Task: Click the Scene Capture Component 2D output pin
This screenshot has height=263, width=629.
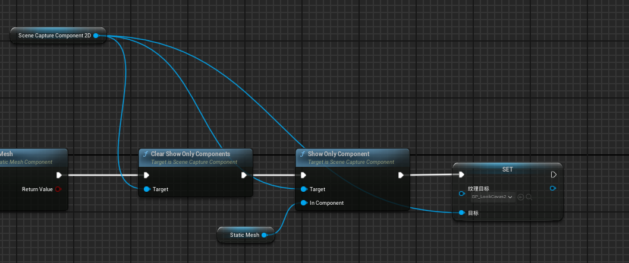Action: (x=96, y=36)
